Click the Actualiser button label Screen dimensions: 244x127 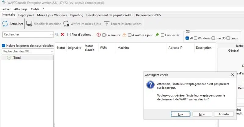(x=16, y=24)
